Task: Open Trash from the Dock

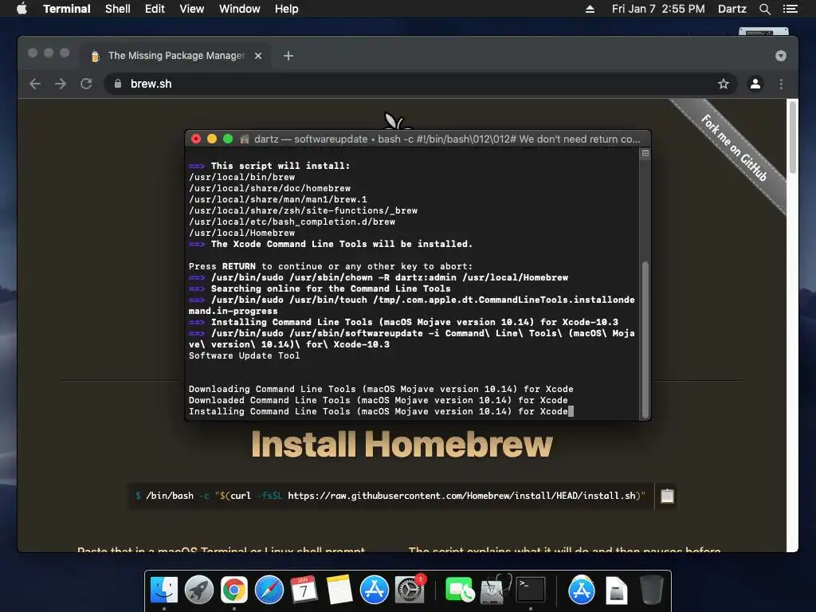Action: point(651,590)
